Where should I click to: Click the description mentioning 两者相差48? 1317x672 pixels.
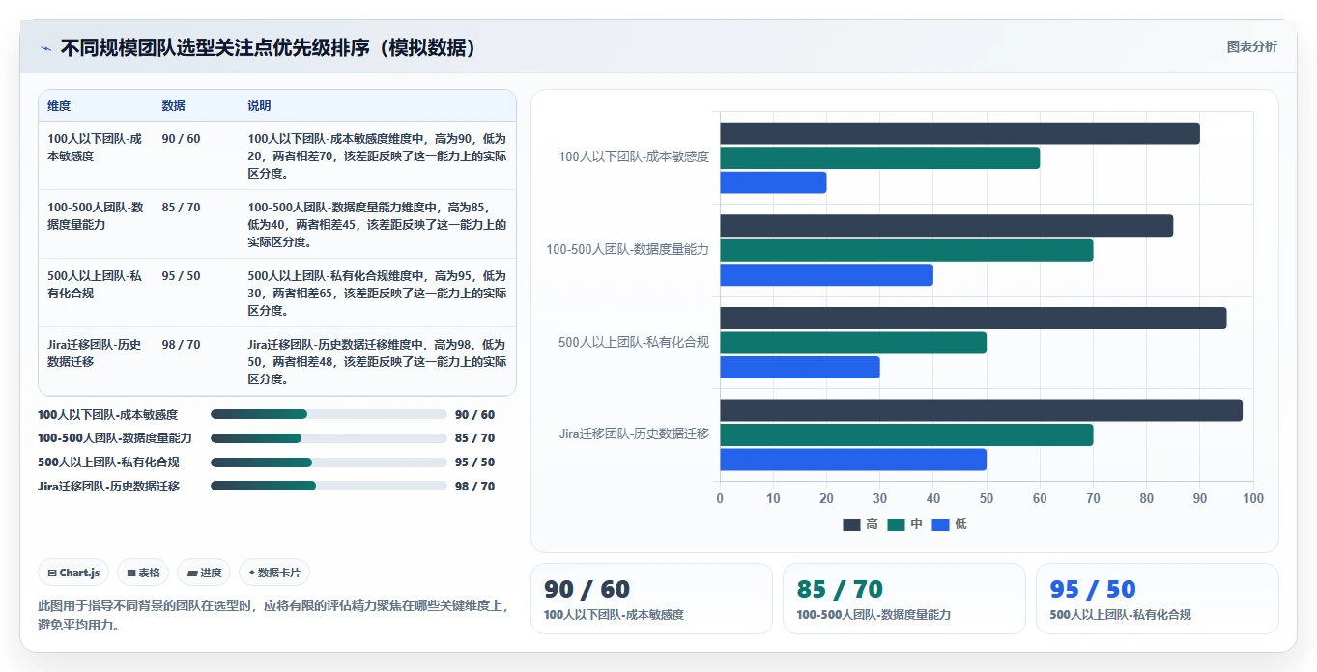(378, 362)
